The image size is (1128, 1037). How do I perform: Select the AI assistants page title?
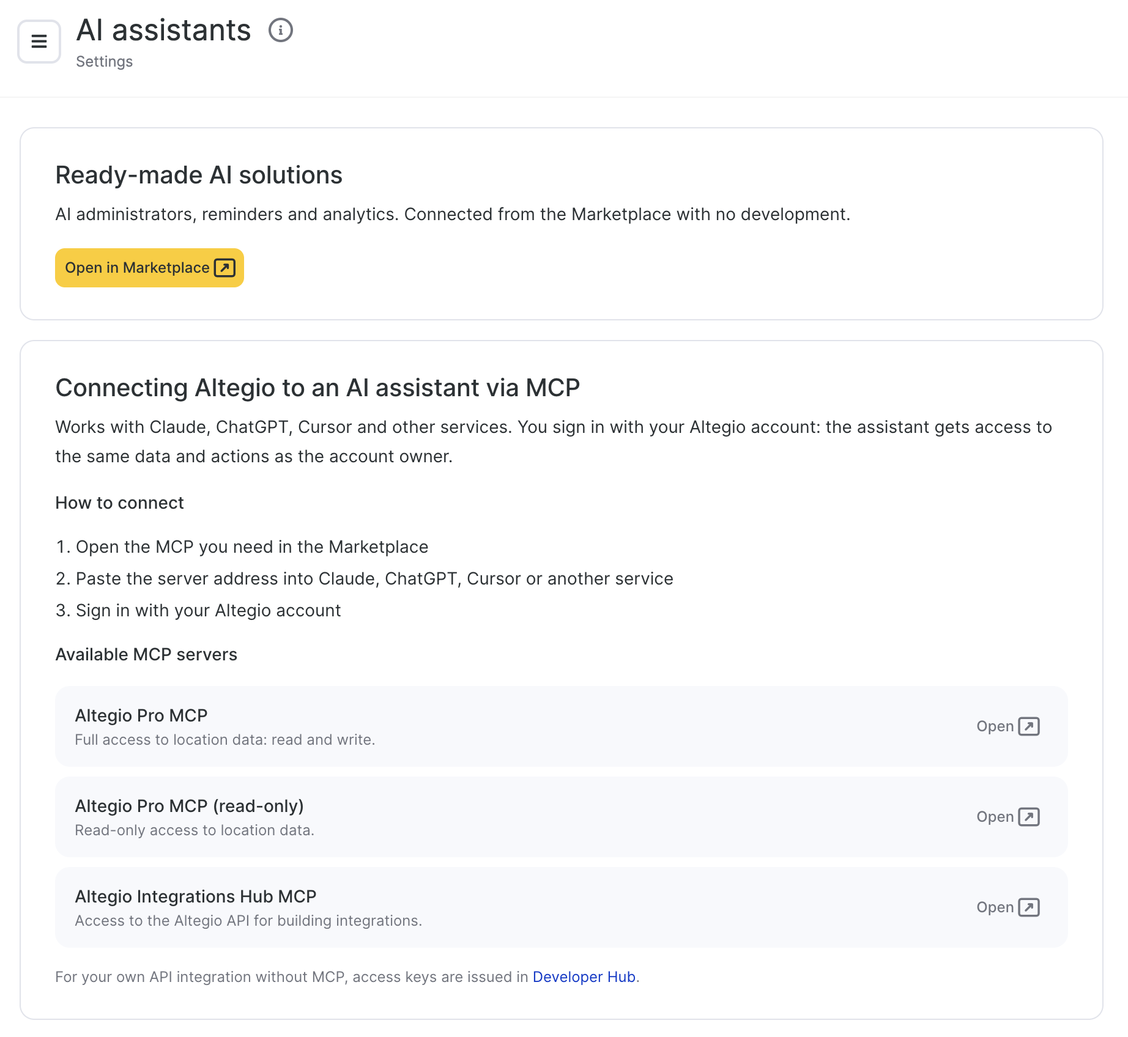pos(163,30)
